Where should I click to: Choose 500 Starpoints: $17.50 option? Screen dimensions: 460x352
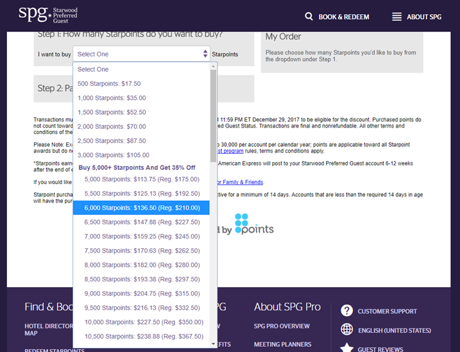[x=109, y=83]
